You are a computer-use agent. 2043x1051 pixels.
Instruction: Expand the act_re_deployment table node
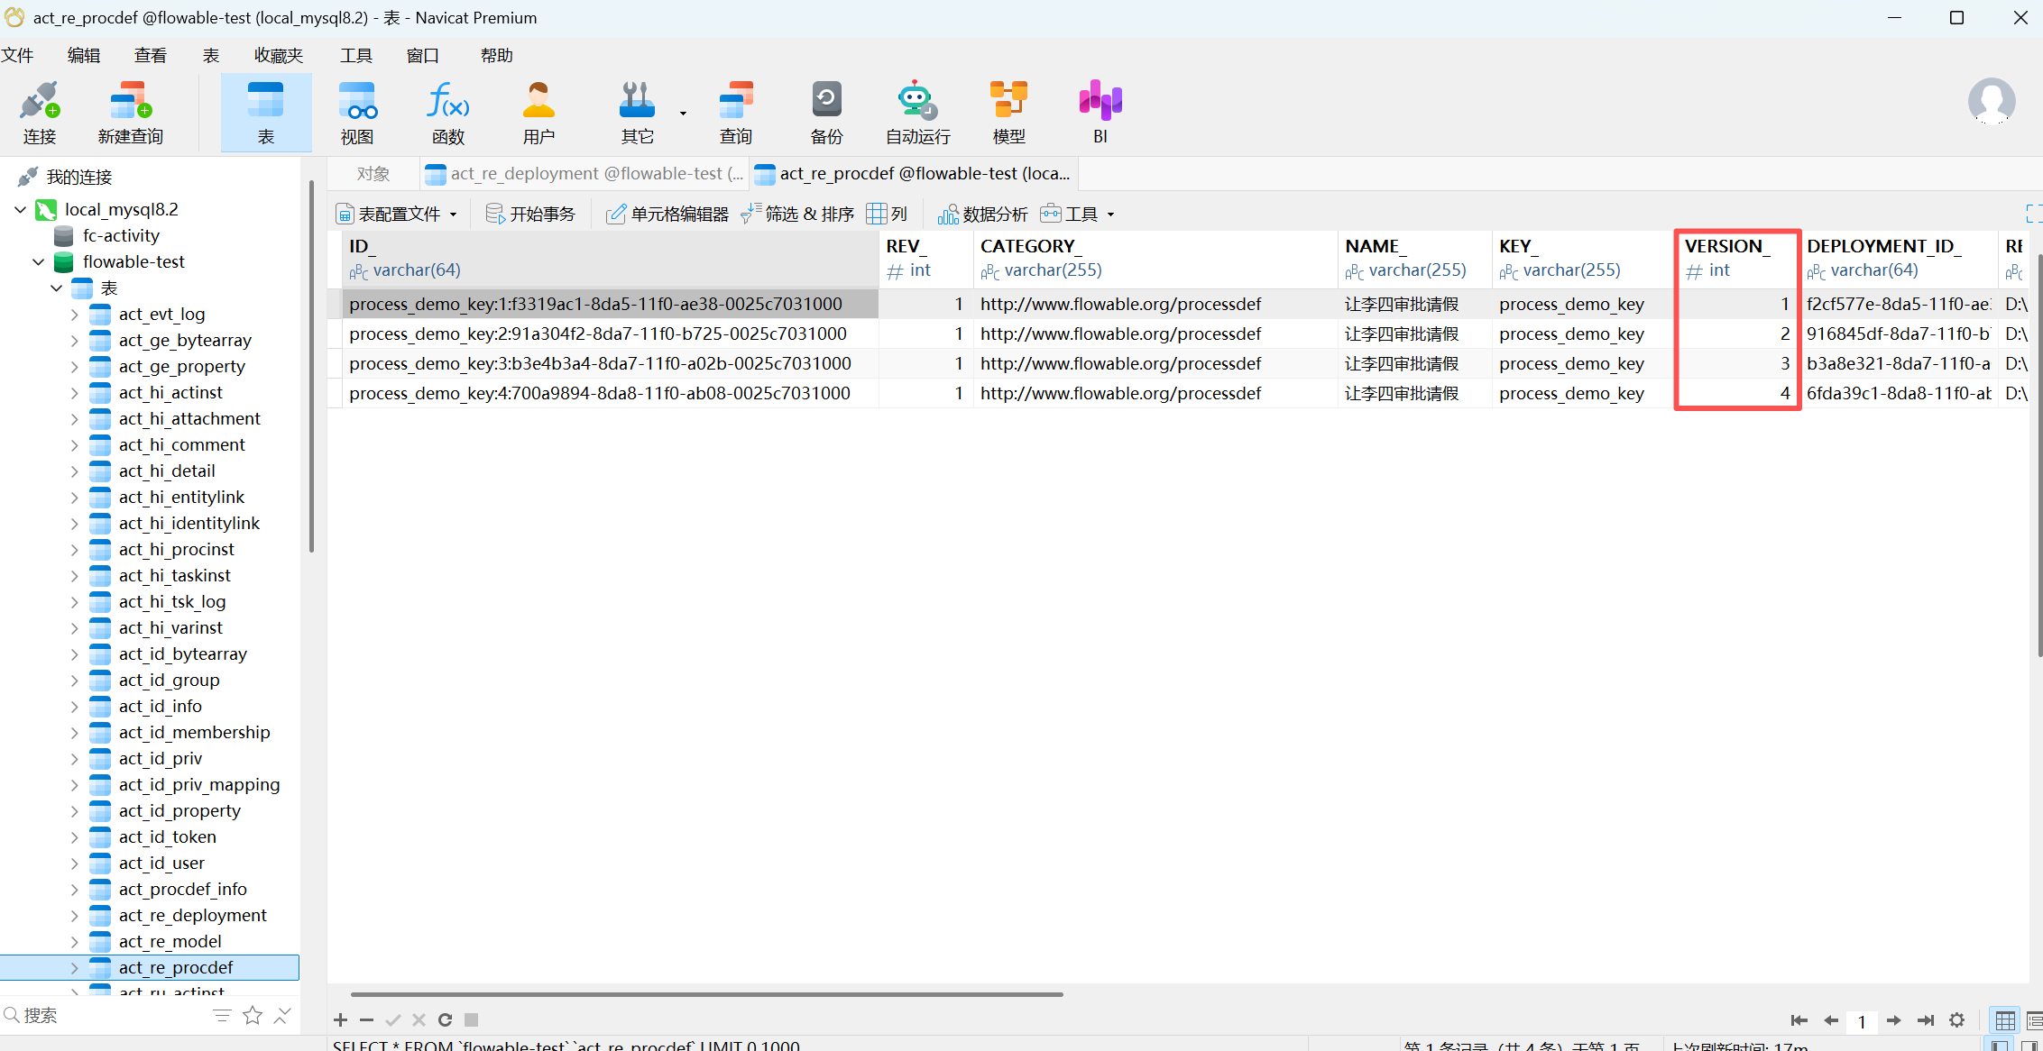coord(75,916)
